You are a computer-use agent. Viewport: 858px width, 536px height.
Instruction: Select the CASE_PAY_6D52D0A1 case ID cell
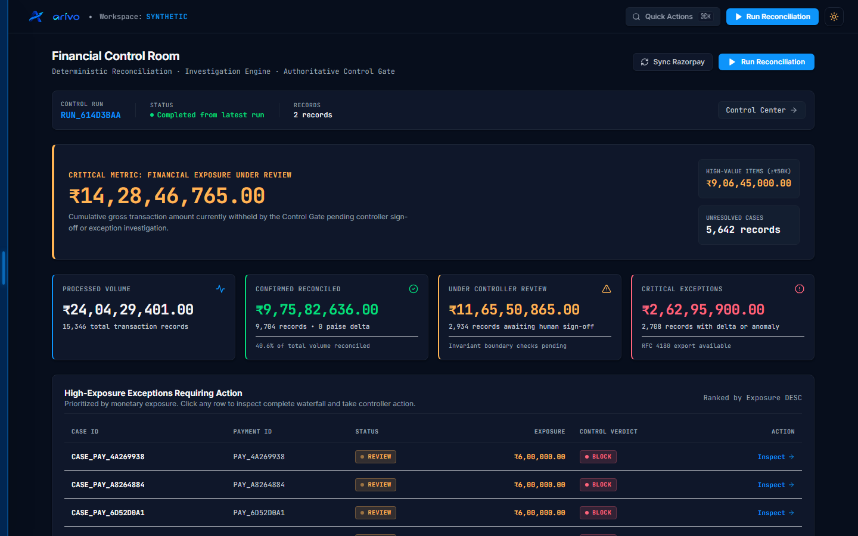coord(108,513)
